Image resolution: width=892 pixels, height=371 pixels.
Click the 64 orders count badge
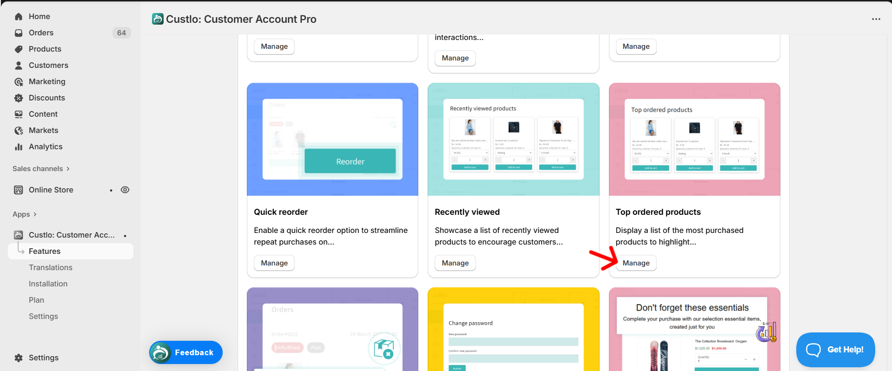[121, 33]
